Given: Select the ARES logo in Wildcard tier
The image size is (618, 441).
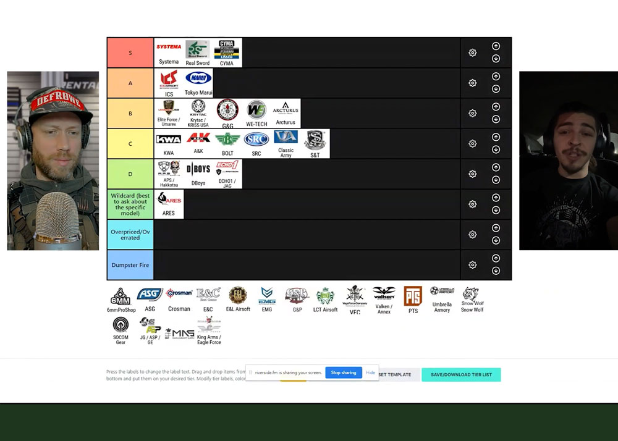Looking at the screenshot, I should 169,204.
